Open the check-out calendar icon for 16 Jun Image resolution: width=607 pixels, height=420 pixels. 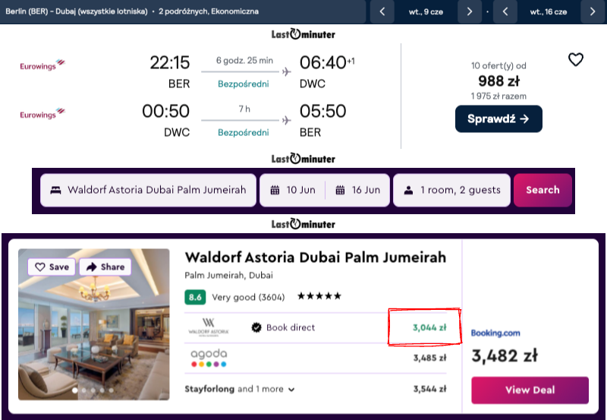[x=340, y=190]
